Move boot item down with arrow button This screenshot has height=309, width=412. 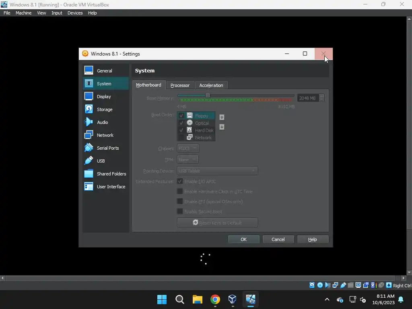tap(222, 127)
